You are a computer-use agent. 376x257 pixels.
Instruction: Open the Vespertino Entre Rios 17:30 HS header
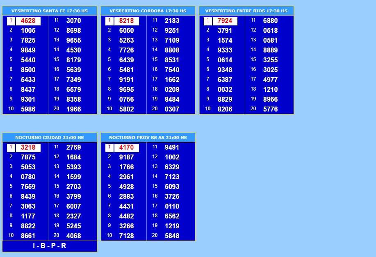(246, 11)
